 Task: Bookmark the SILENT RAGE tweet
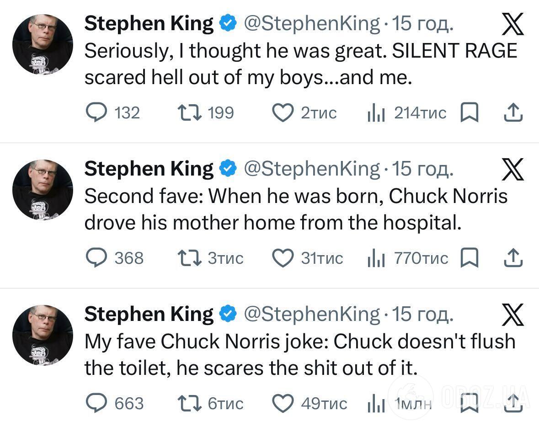click(x=469, y=113)
